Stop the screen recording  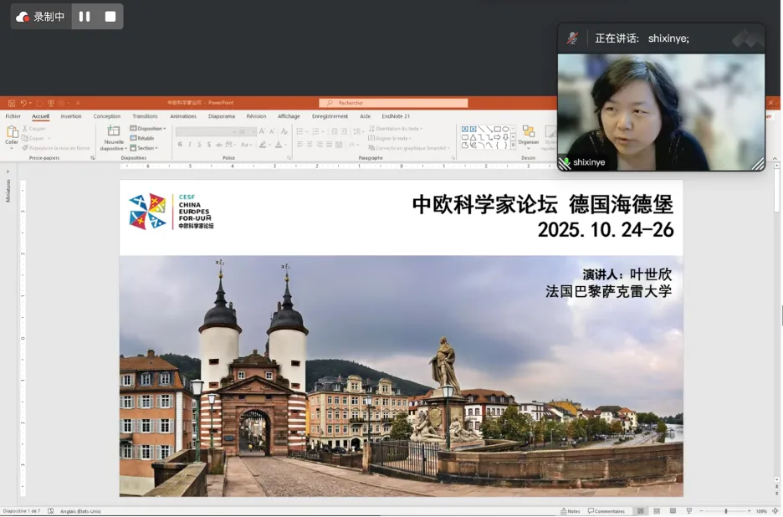pos(110,17)
